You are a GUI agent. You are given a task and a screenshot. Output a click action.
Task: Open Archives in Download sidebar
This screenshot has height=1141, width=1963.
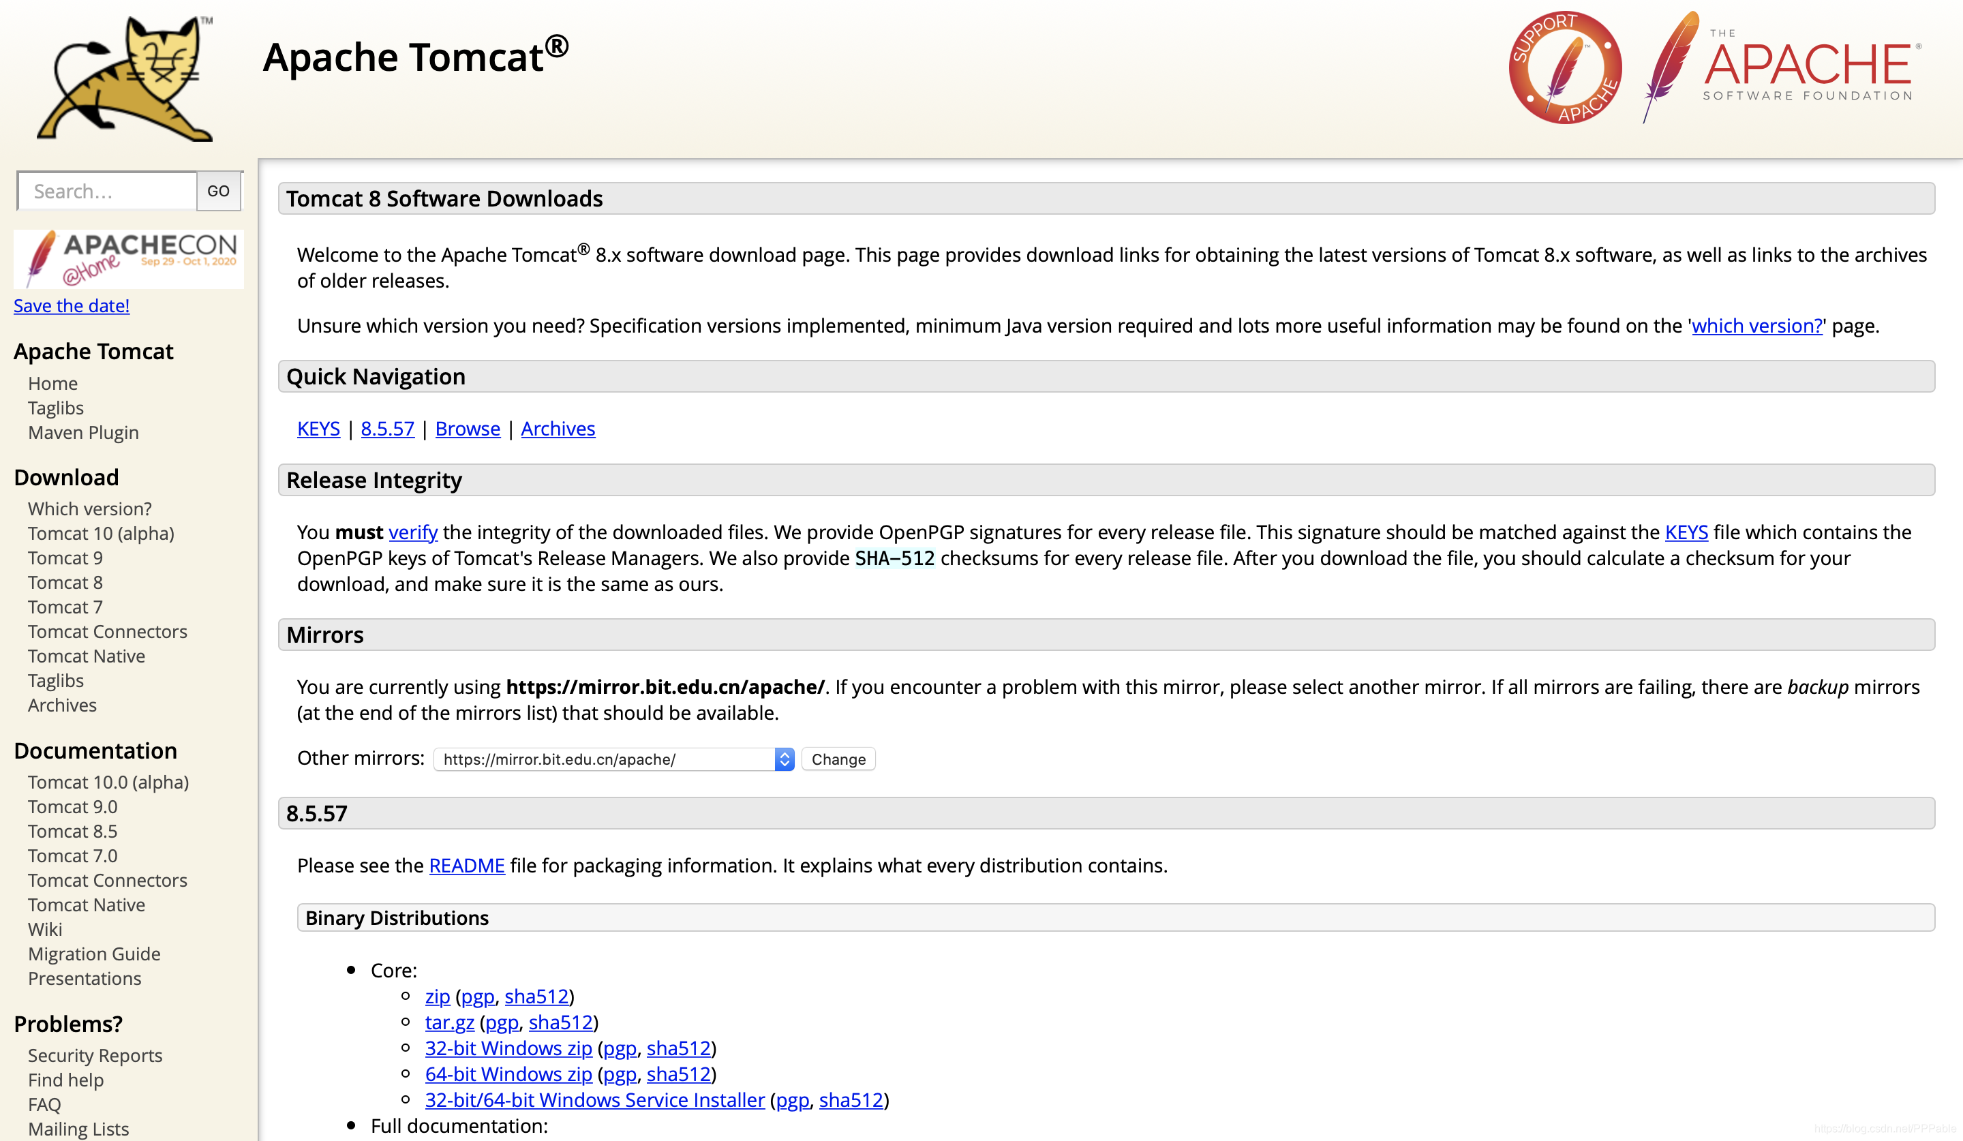[x=62, y=705]
